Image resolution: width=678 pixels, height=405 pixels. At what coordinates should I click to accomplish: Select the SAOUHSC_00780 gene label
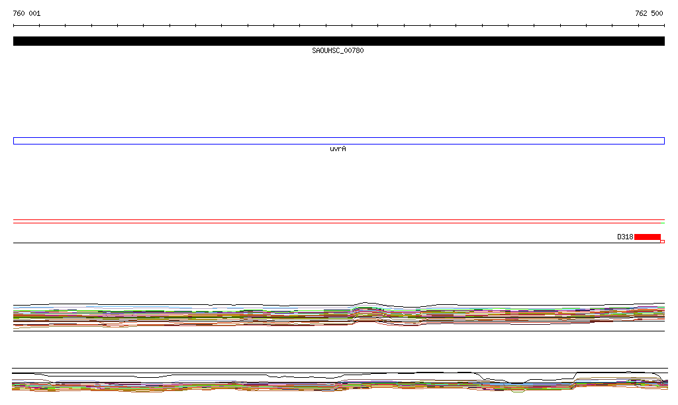pos(338,50)
